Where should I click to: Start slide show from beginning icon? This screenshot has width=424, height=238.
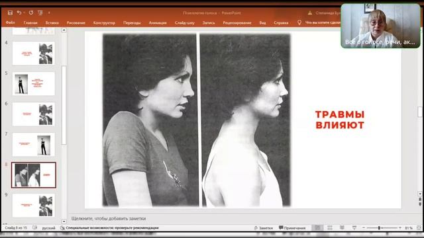coord(40,13)
